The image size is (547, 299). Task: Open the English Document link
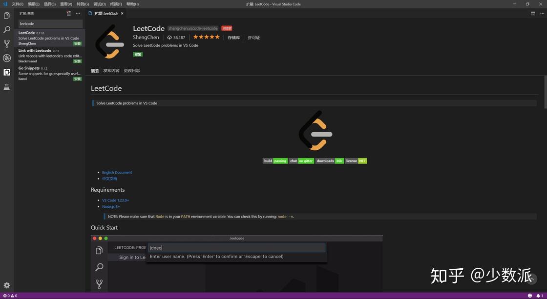tap(117, 172)
